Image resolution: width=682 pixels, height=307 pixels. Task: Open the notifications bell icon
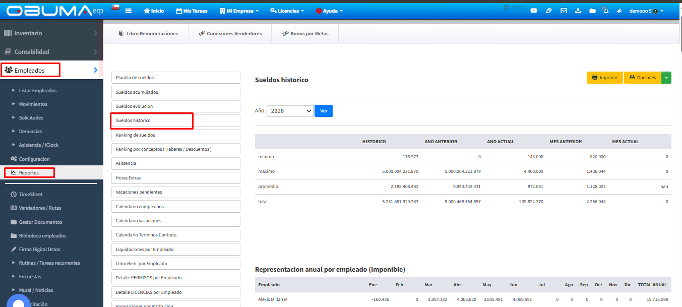[606, 11]
